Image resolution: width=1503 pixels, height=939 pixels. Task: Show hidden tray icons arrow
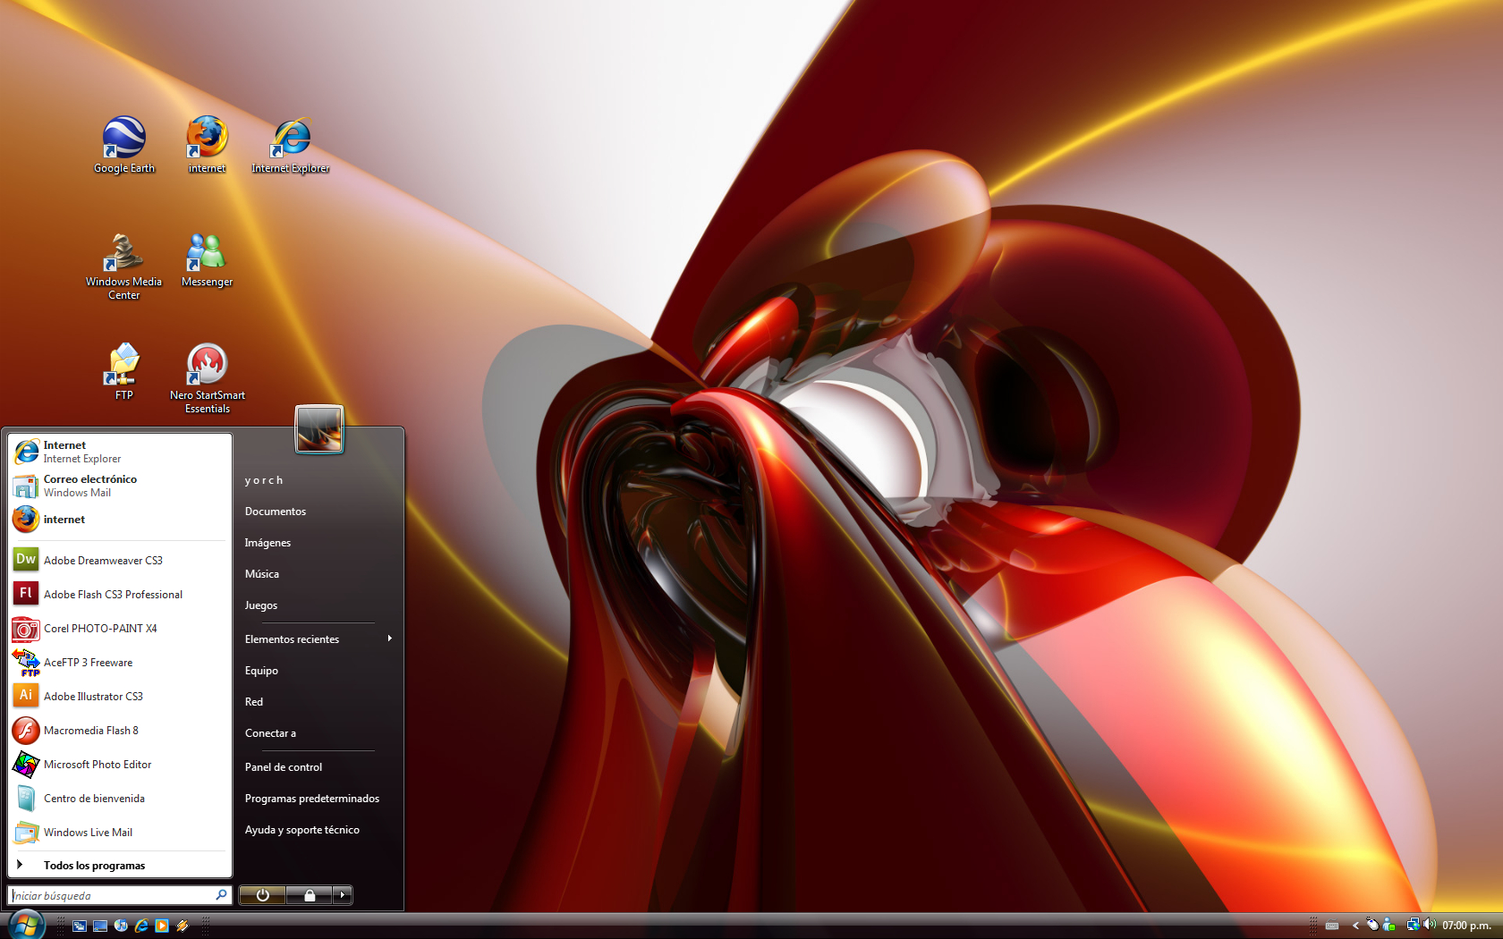click(x=1355, y=926)
